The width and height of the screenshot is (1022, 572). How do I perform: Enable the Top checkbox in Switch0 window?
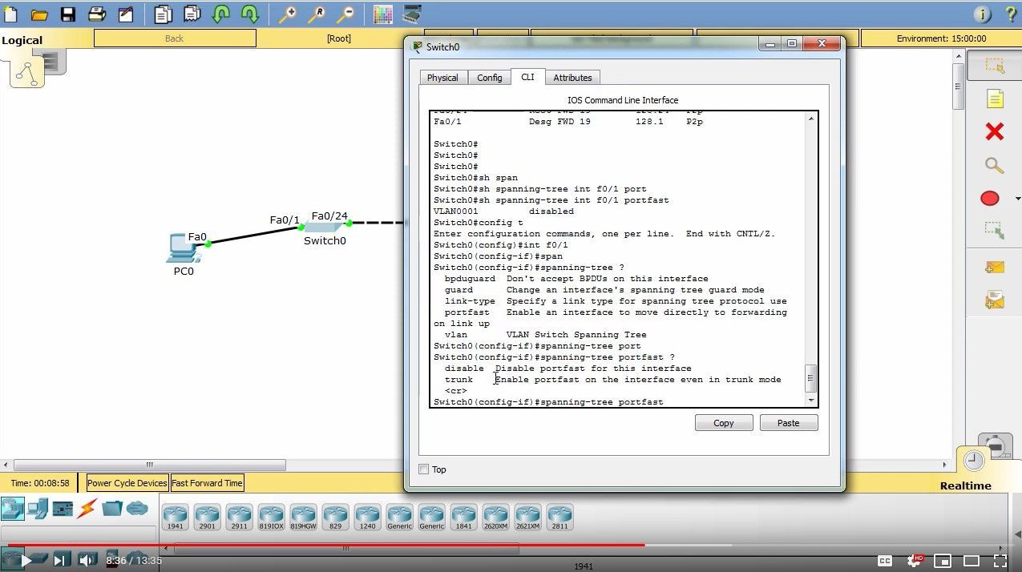[424, 469]
